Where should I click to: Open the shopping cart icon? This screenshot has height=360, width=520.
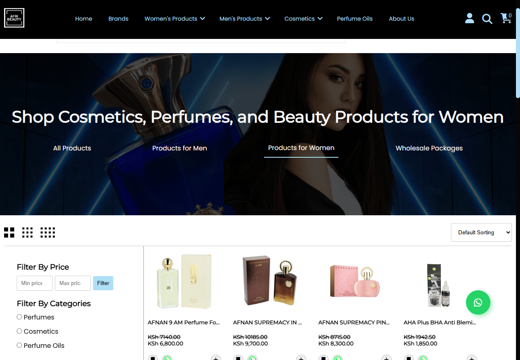(506, 18)
